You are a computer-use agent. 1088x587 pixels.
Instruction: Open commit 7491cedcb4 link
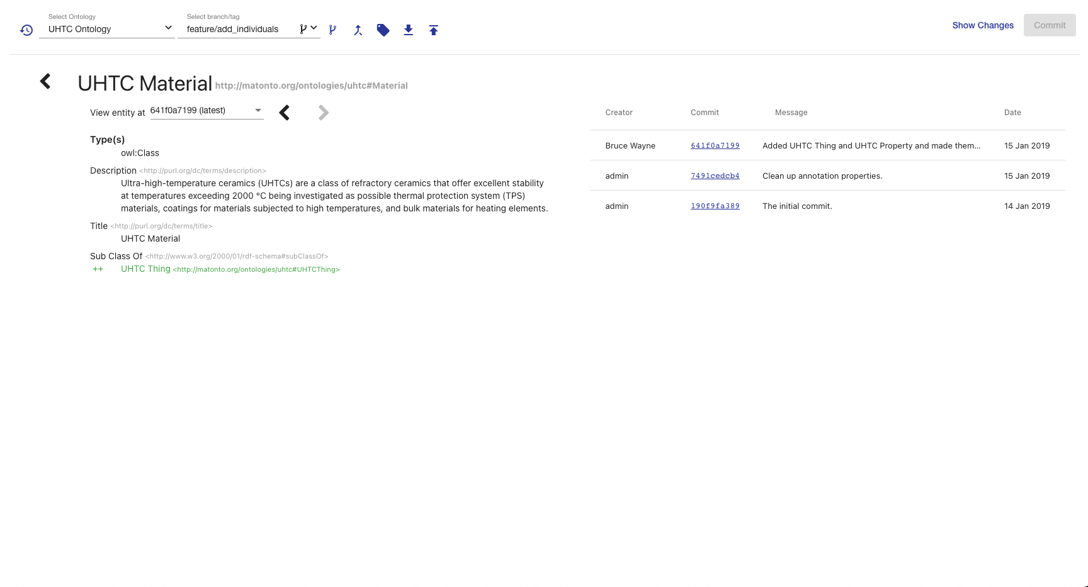tap(715, 176)
